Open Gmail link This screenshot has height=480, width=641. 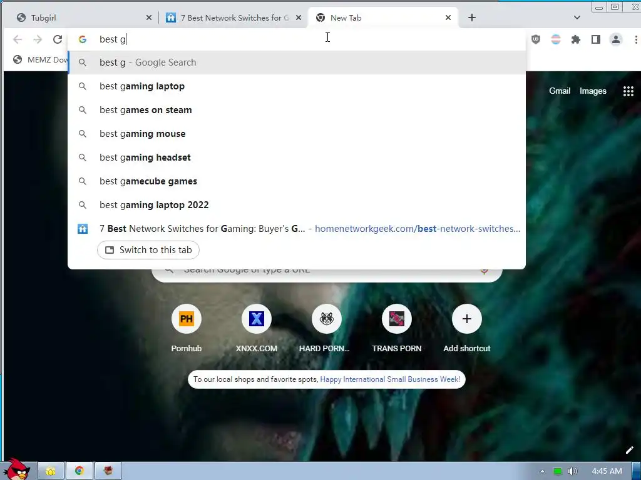559,91
